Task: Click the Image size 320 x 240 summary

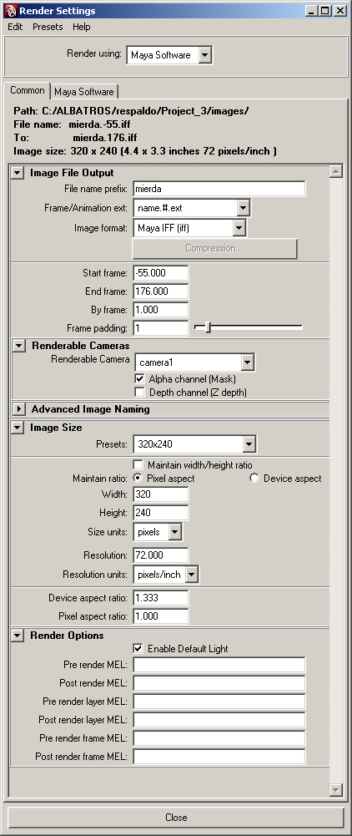Action: [145, 151]
